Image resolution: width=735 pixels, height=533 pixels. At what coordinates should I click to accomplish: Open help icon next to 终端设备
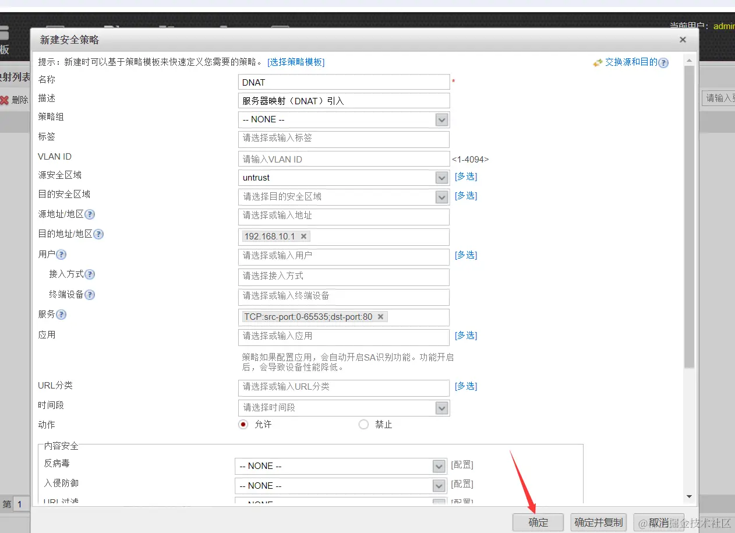[x=90, y=295]
